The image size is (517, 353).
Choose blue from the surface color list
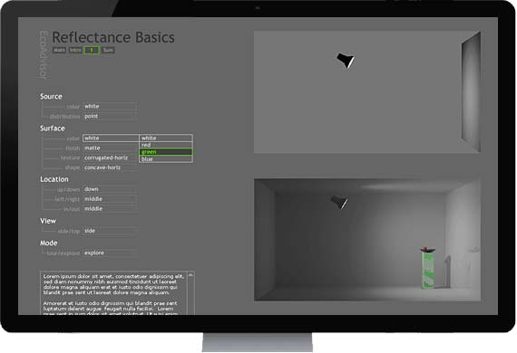point(166,159)
